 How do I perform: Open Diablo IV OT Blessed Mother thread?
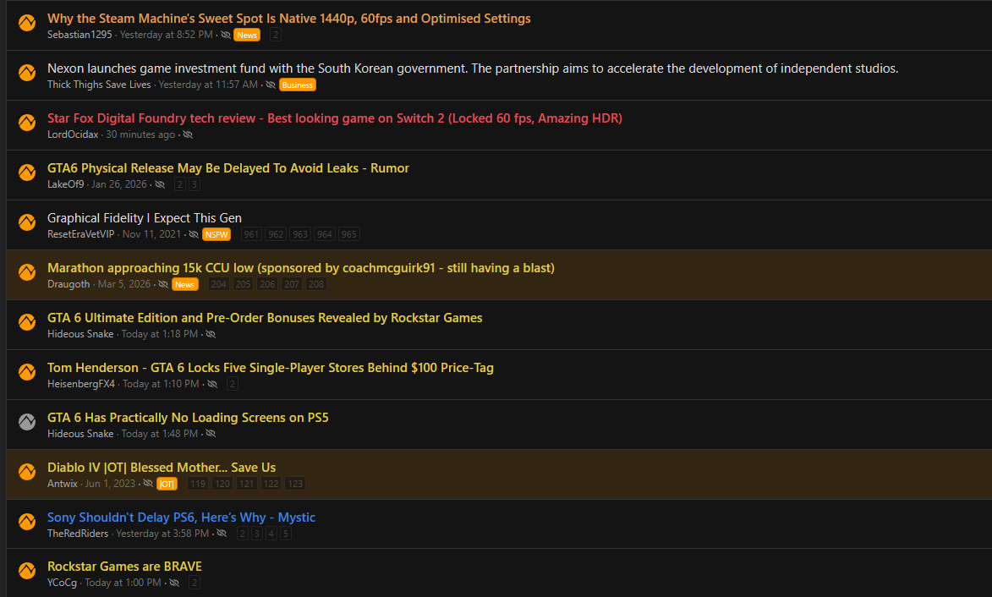[x=162, y=468]
